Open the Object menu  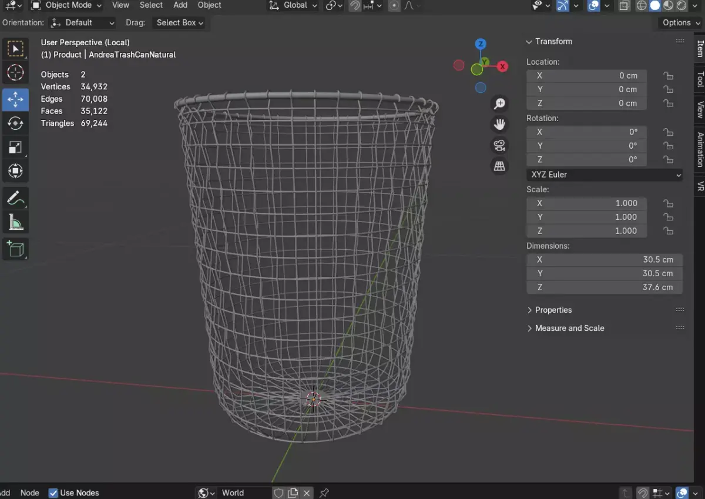tap(210, 5)
